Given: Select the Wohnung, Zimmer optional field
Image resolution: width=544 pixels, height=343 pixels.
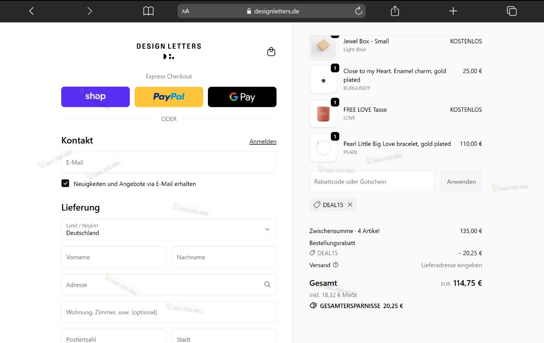Looking at the screenshot, I should coord(169,312).
